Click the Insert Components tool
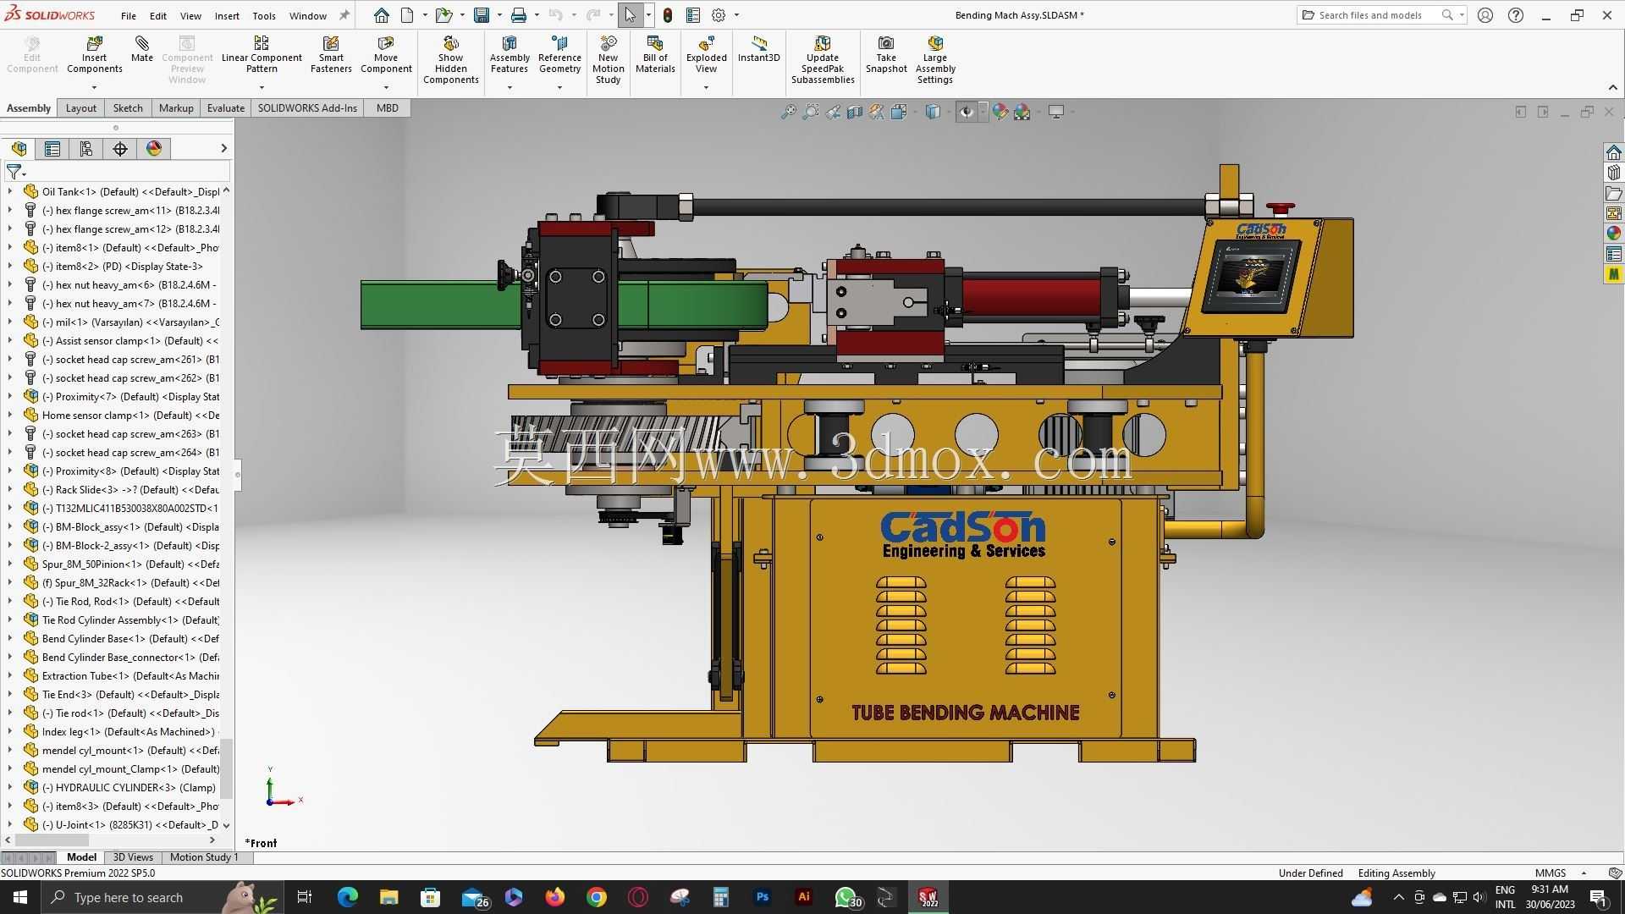This screenshot has width=1625, height=914. coord(94,54)
